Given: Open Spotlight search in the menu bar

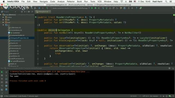Looking at the screenshot, I should point(166,1).
